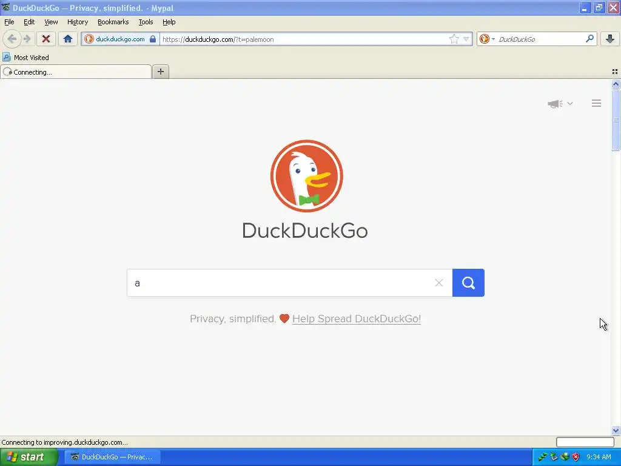
Task: Click the Back navigation arrow
Action: tap(12, 39)
